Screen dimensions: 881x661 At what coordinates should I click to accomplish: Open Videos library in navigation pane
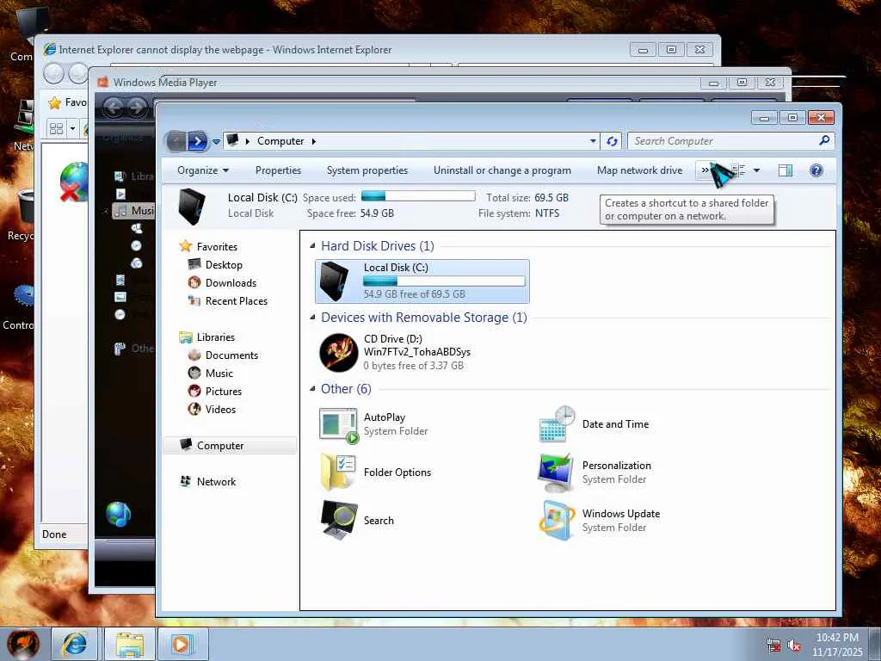220,409
